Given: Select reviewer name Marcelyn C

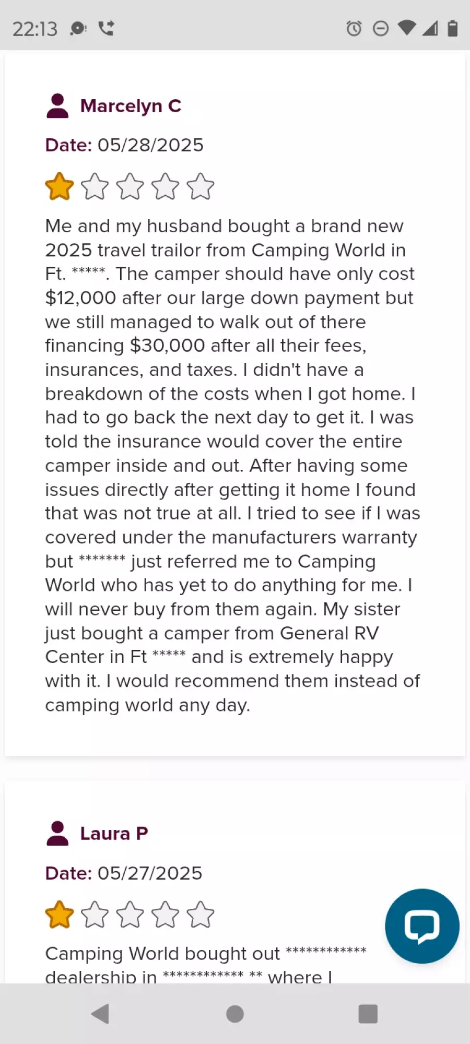Looking at the screenshot, I should [131, 106].
